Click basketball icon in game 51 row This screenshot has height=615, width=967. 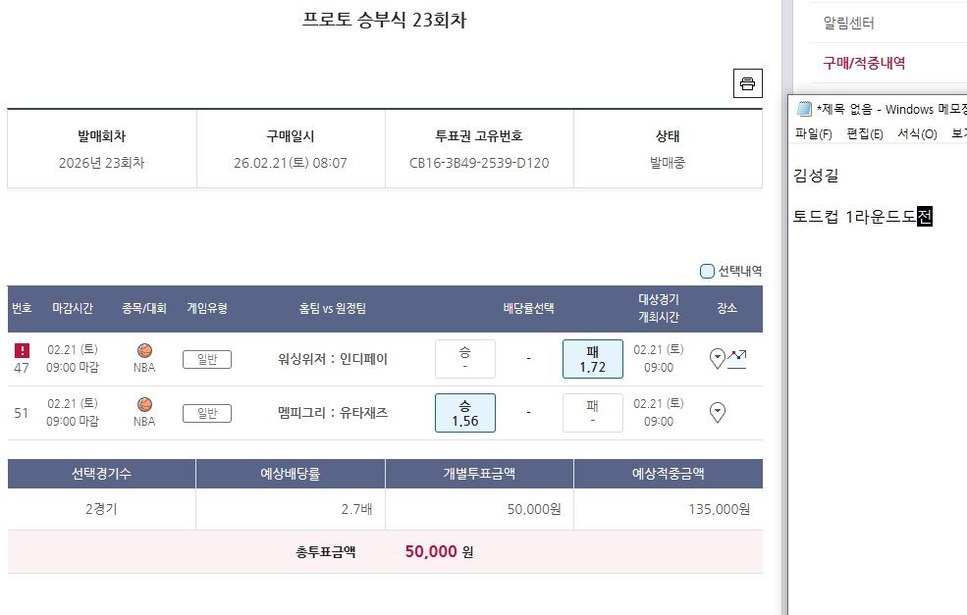tap(144, 404)
